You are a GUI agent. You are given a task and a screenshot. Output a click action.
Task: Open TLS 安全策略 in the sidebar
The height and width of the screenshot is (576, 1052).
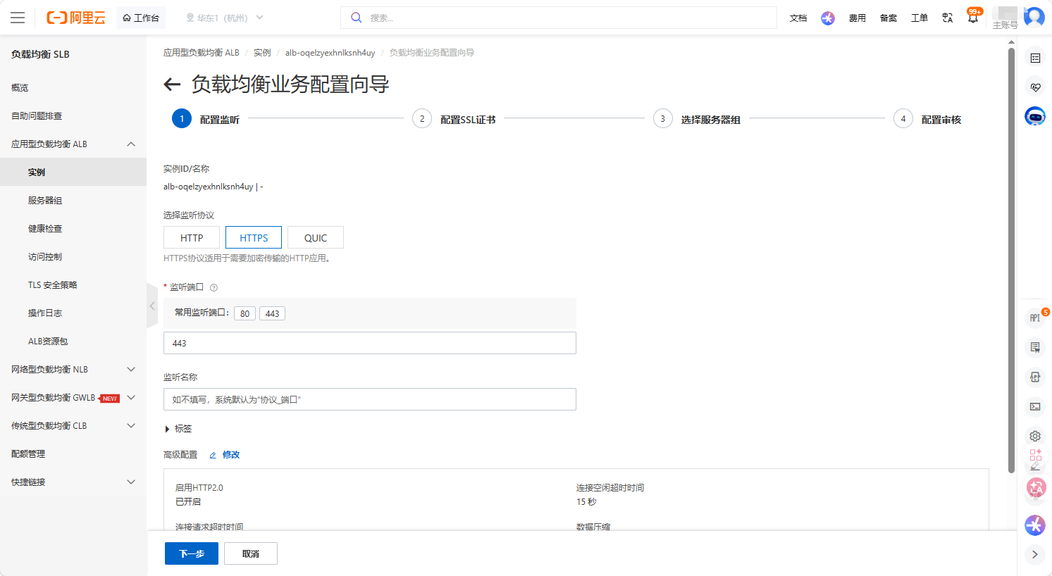(x=73, y=285)
